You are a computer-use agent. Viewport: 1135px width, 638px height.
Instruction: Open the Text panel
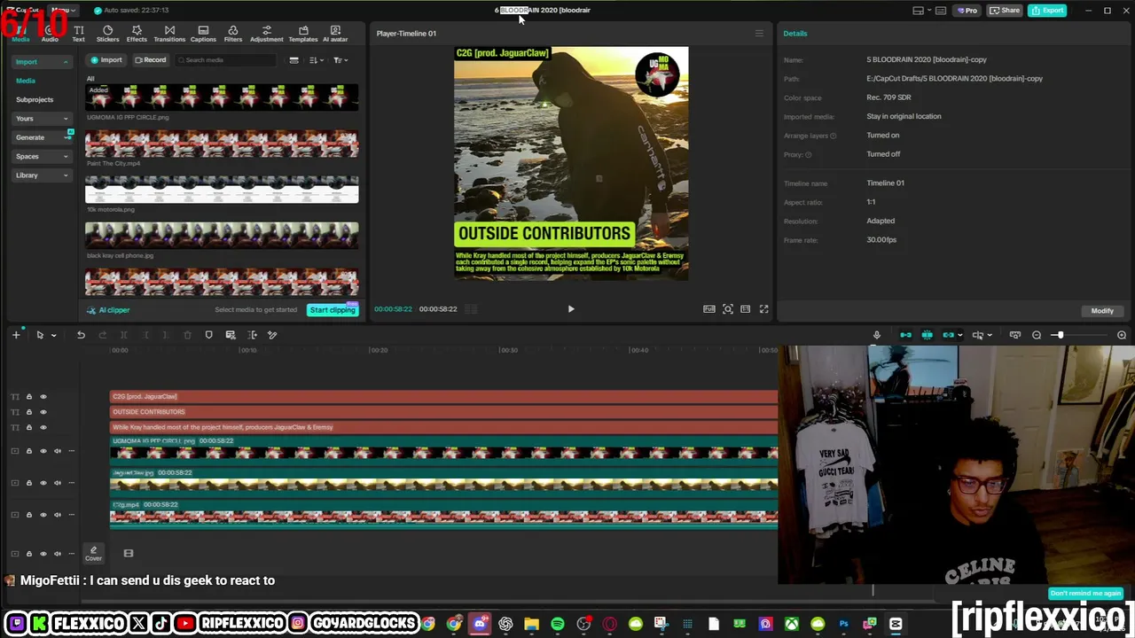click(79, 34)
